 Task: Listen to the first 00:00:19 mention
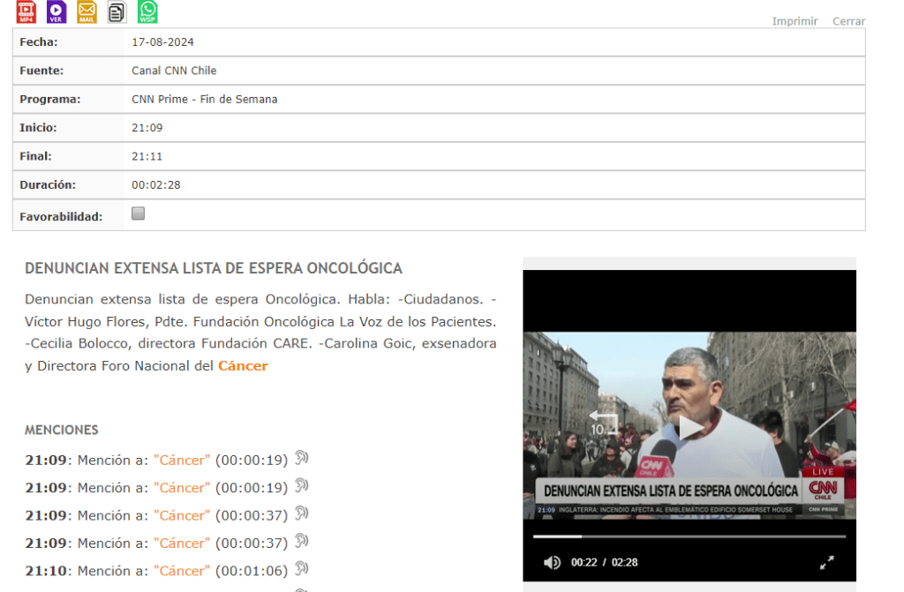pos(302,458)
